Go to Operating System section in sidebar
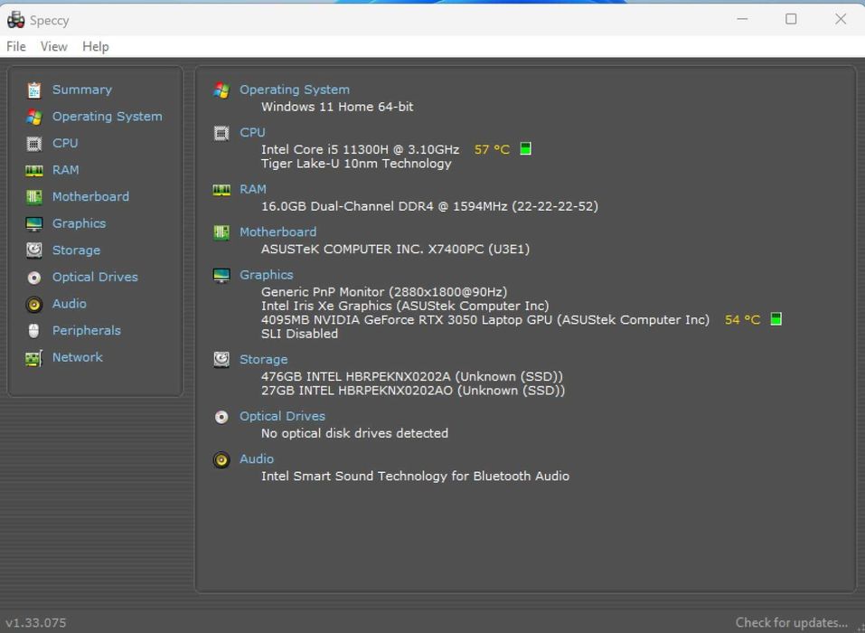Viewport: 865px width, 633px height. click(x=107, y=117)
